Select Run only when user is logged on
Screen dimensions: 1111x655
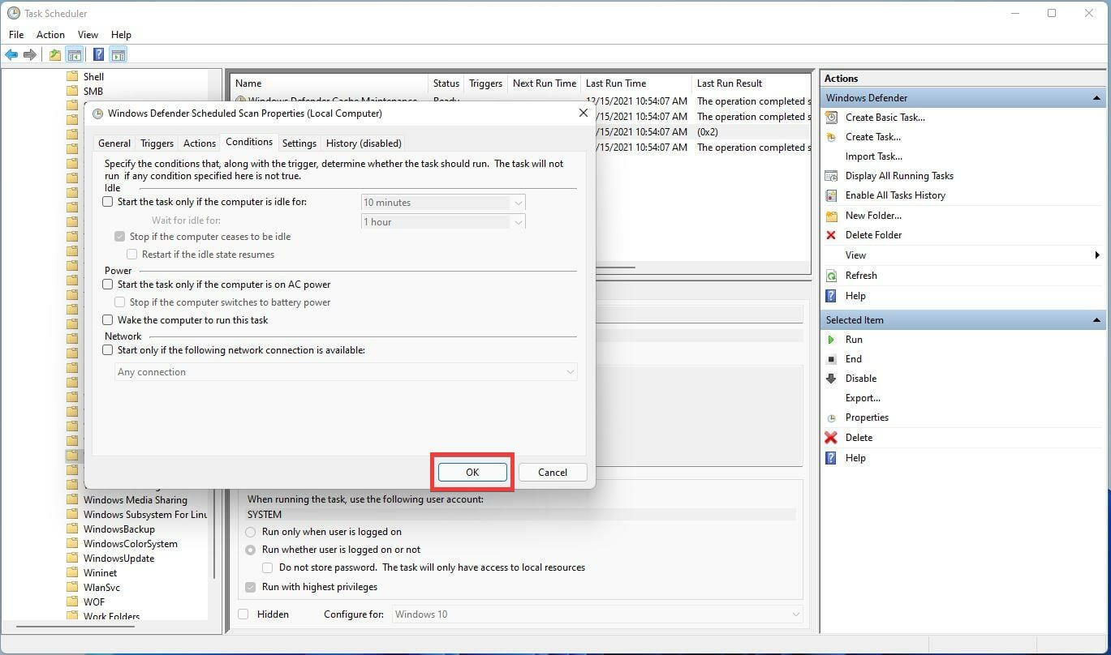pyautogui.click(x=251, y=532)
